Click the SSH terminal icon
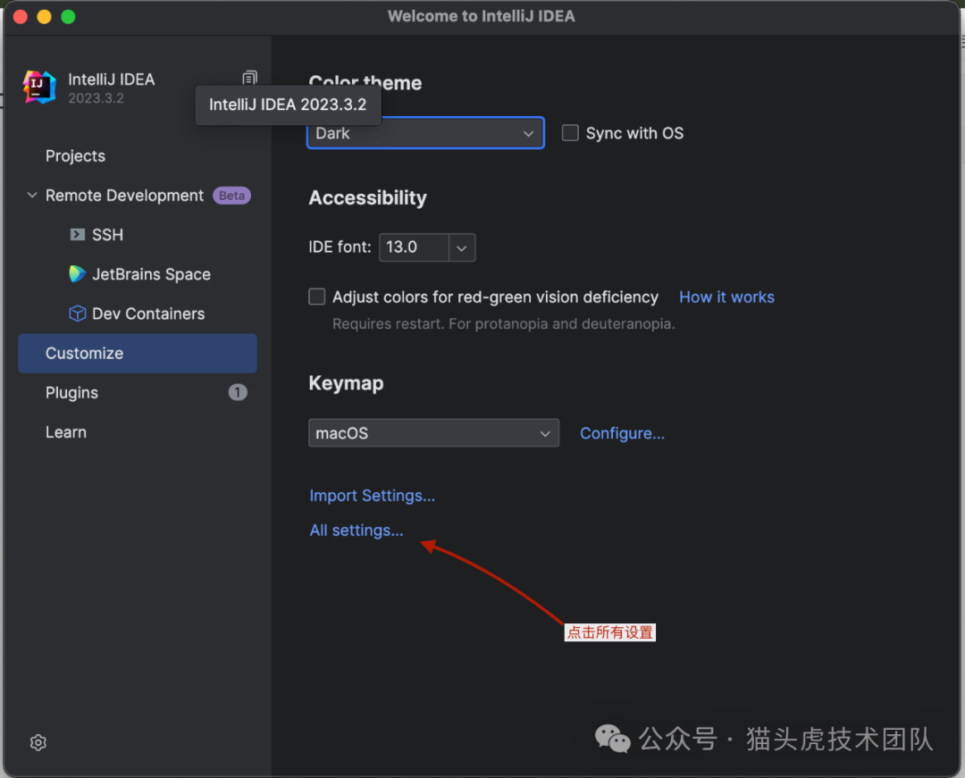 pos(78,234)
